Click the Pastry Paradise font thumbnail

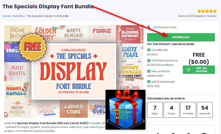(x=18, y=109)
